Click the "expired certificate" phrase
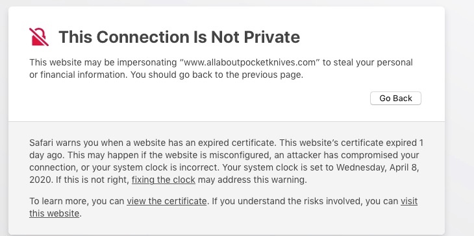This screenshot has width=474, height=236. tap(235, 143)
